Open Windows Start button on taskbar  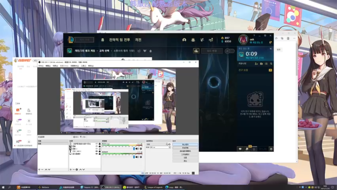(3, 187)
